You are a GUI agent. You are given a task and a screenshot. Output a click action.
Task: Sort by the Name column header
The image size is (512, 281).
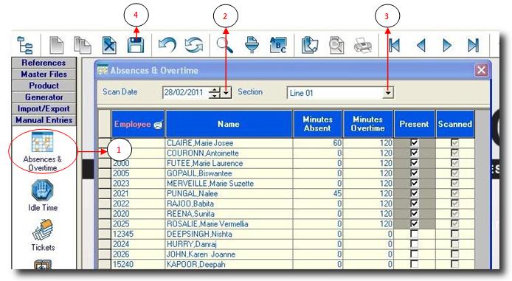click(x=229, y=124)
